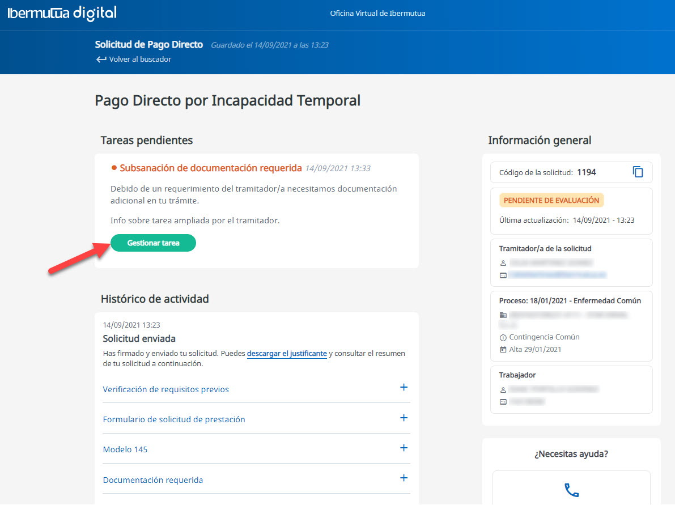Click the Ibermutua digital logo

point(62,14)
